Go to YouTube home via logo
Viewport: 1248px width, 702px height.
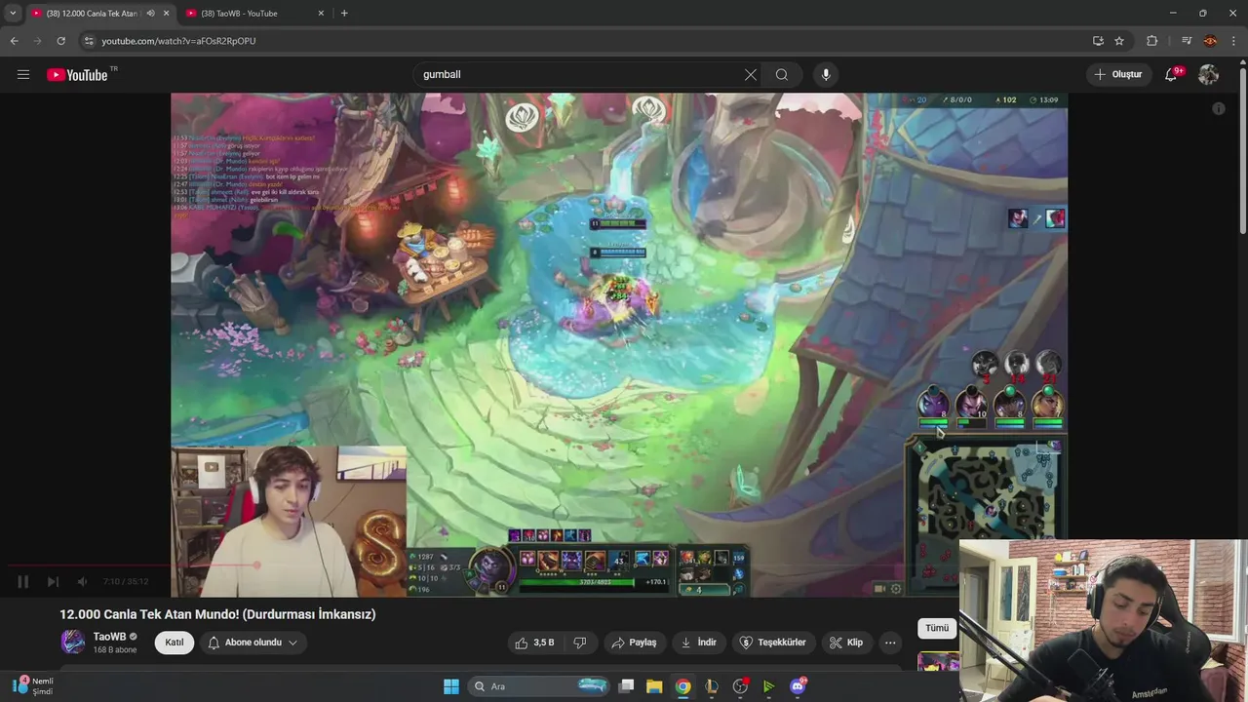(x=78, y=75)
